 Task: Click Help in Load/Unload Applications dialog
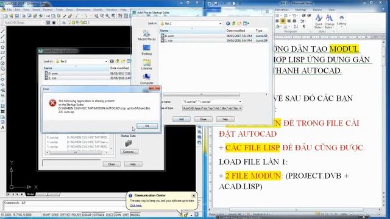(x=133, y=164)
